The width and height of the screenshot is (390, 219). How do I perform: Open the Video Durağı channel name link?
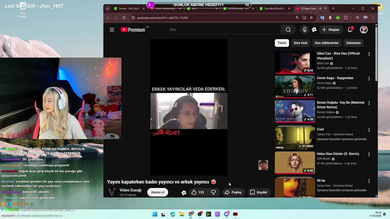[x=130, y=190]
